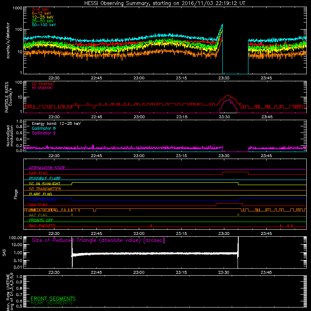Click 'Size of Reduced Triangle' panel heading
Image resolution: width=311 pixels, height=311 pixels.
[98, 240]
